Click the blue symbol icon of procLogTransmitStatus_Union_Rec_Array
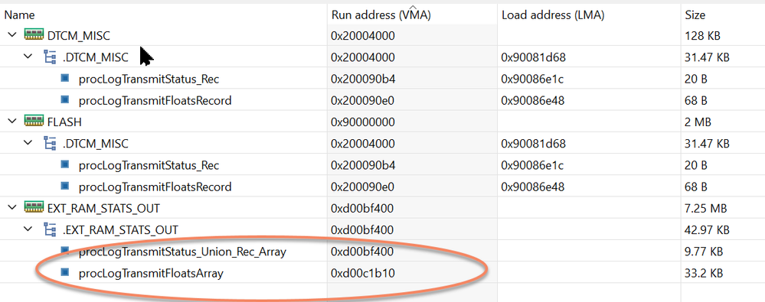The image size is (765, 302). point(64,251)
